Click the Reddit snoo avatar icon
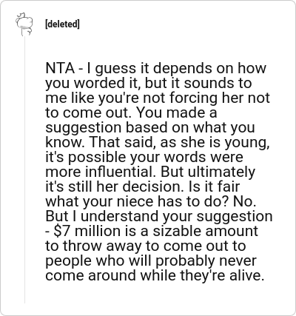This screenshot has height=316, width=296. 24,24
